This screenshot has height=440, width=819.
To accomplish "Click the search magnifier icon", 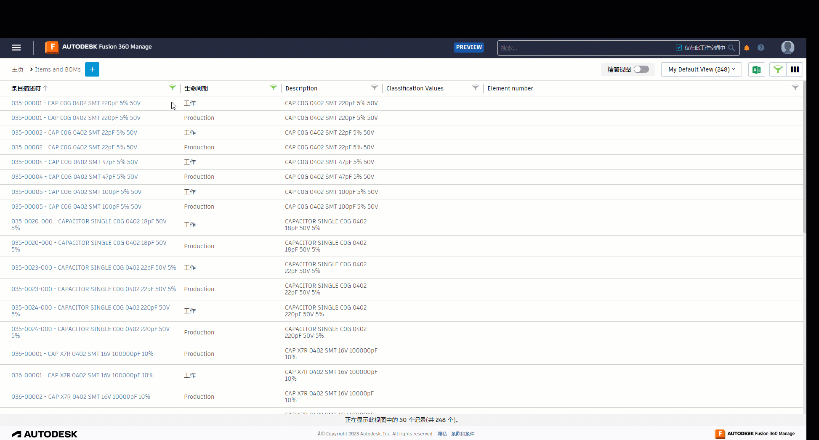I will [x=731, y=48].
